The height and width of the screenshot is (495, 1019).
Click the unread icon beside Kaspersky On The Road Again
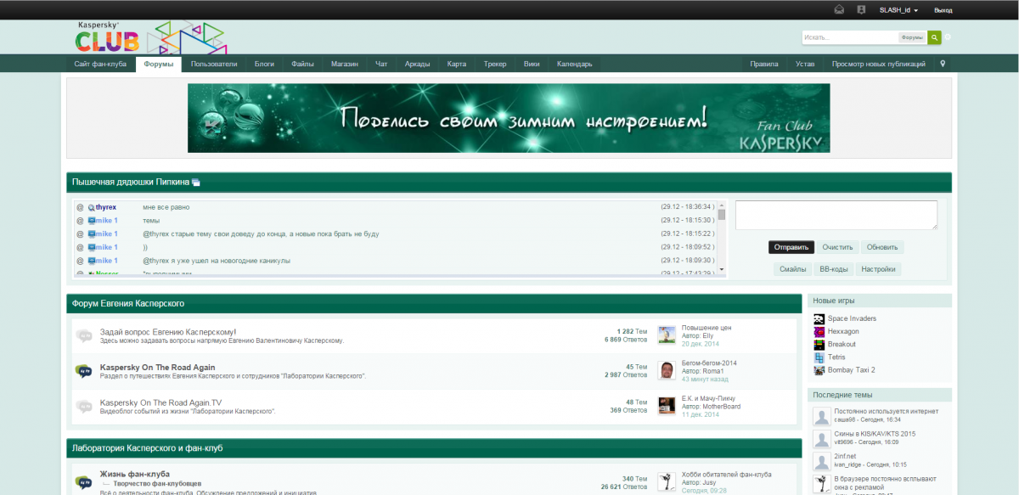83,371
